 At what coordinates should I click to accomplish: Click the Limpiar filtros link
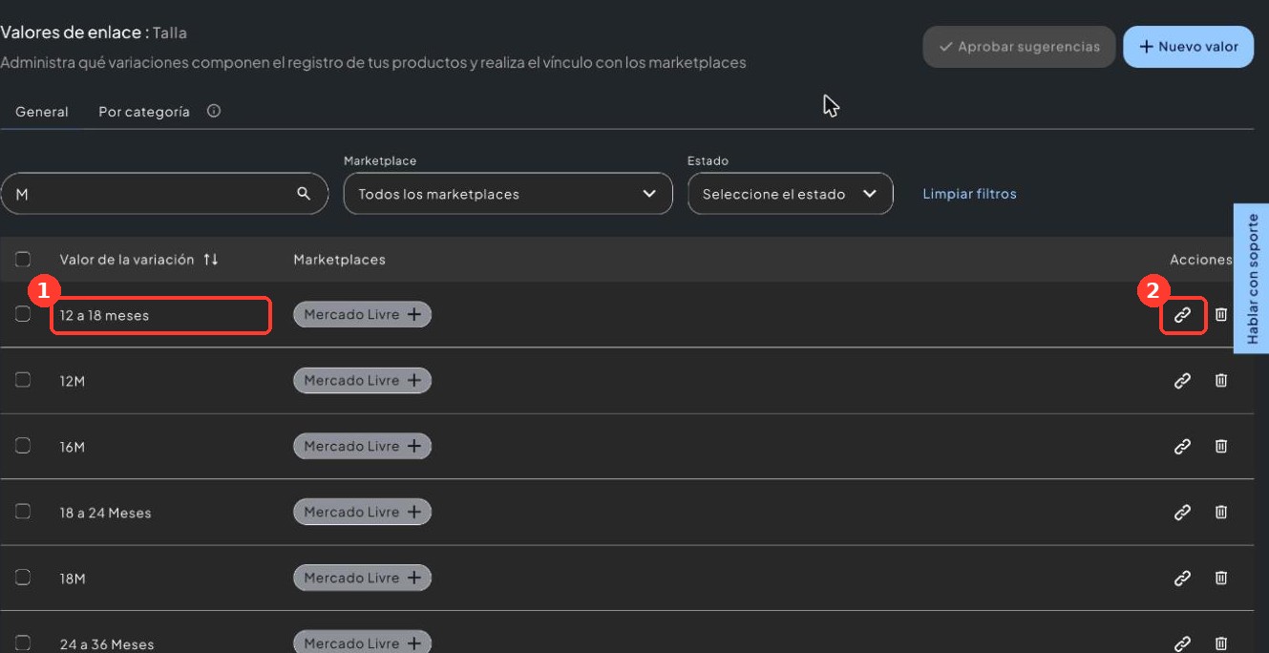tap(969, 194)
